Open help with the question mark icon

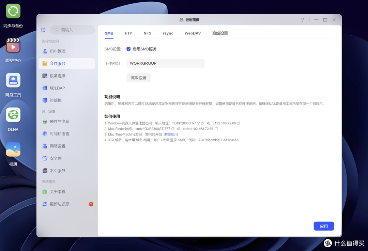303,20
